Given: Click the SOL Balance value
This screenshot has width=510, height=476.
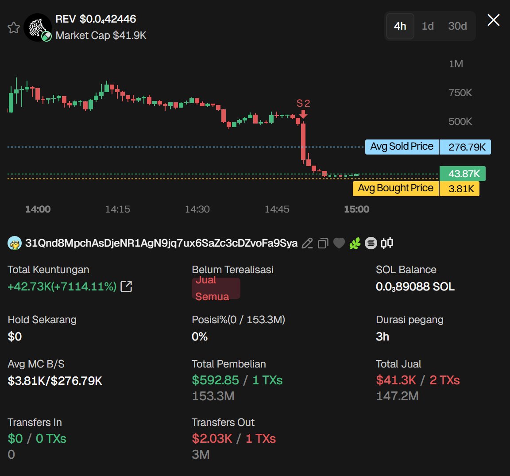Looking at the screenshot, I should (415, 286).
